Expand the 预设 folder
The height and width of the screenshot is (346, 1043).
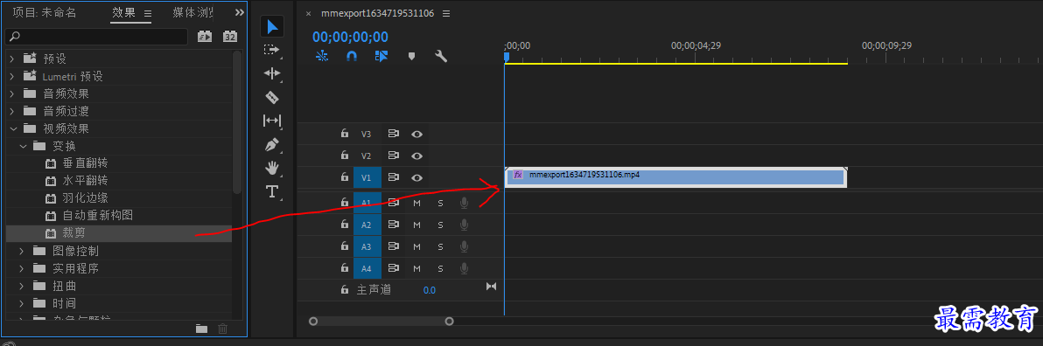[12, 59]
